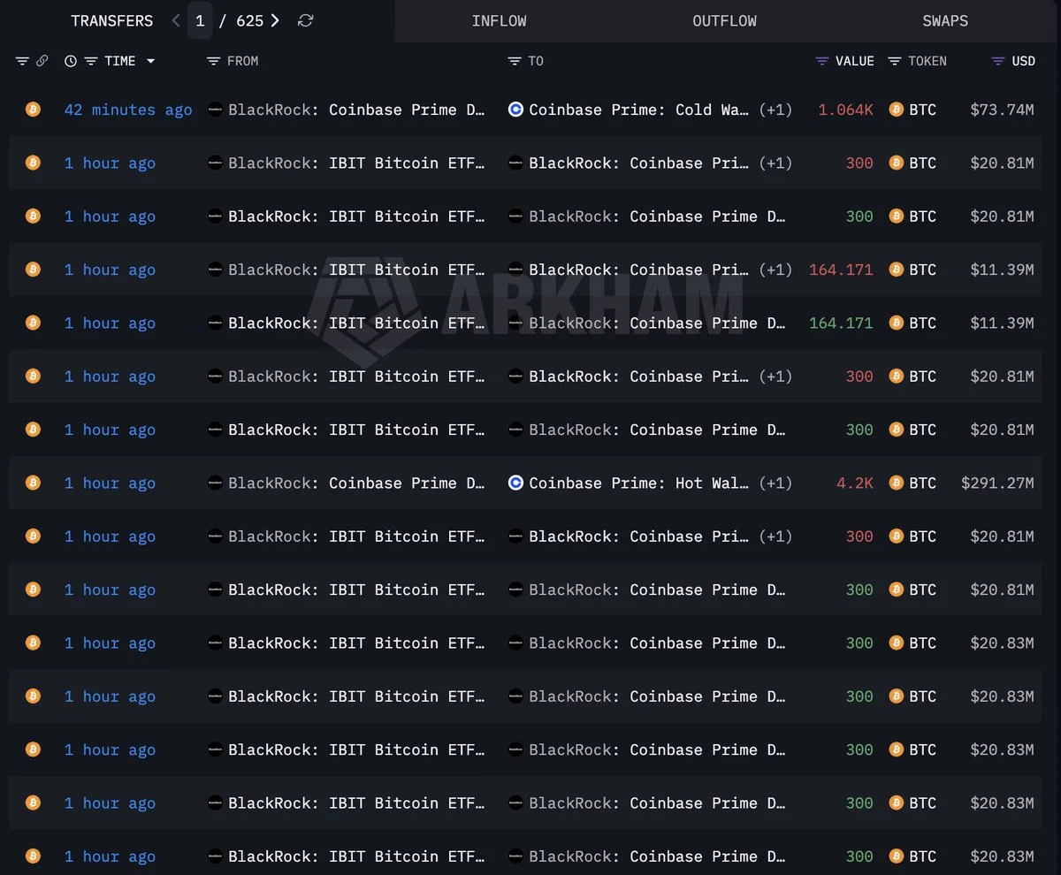The height and width of the screenshot is (875, 1061).
Task: Click the $291.27M USD amount
Action: pos(997,483)
